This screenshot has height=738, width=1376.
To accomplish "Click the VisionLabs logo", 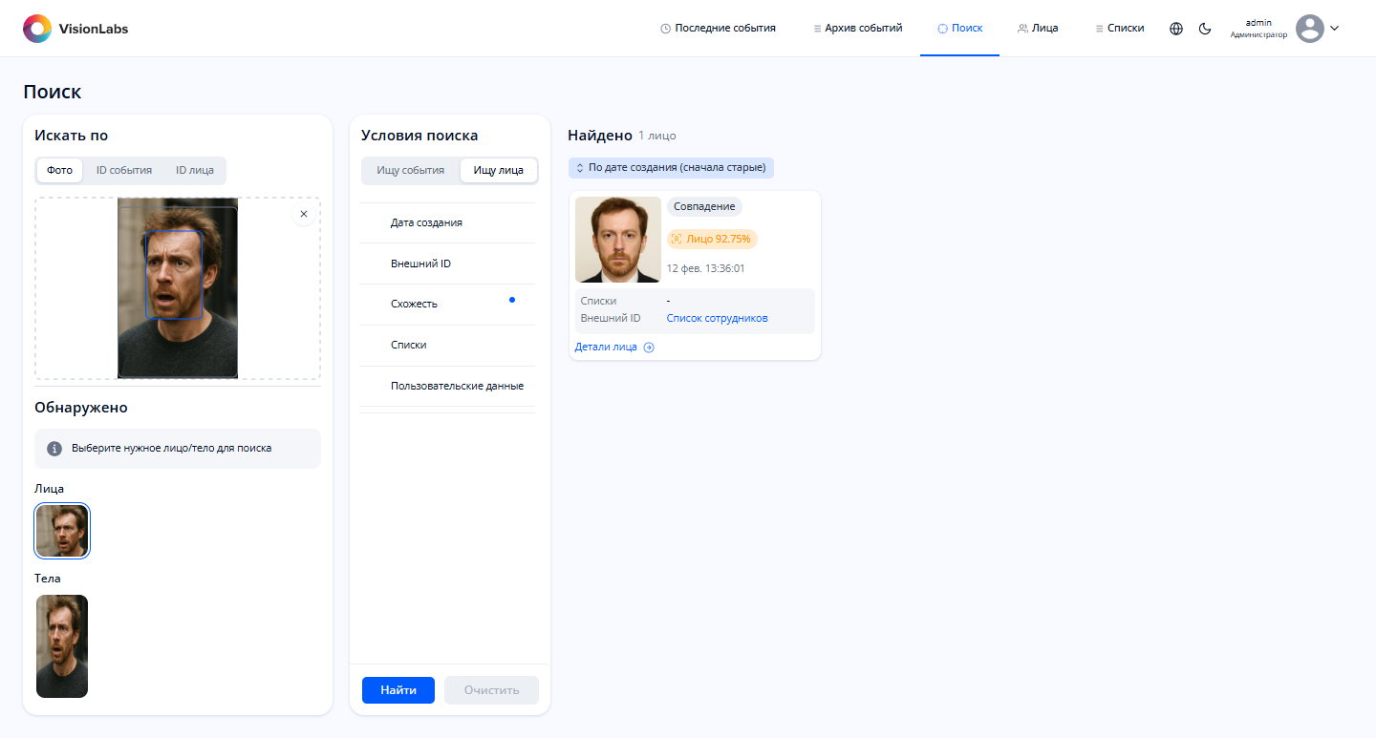I will click(75, 29).
